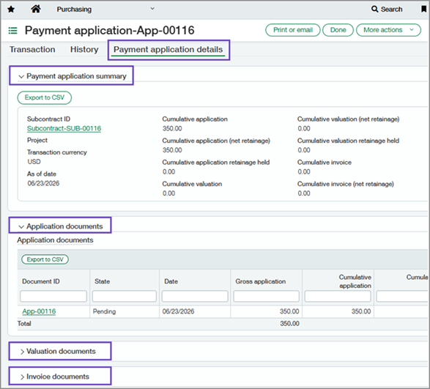Screen dimensions: 430x389
Task: Click the Gross application filter field
Action: tap(267, 296)
